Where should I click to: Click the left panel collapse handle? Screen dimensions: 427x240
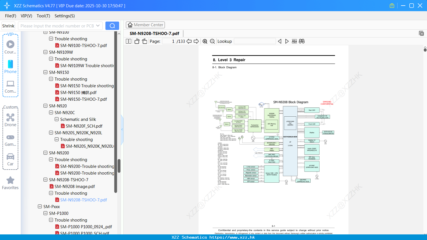[122, 130]
